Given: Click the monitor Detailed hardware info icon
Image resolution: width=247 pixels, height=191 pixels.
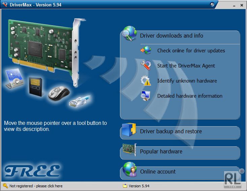Looking at the screenshot, I should [146, 96].
